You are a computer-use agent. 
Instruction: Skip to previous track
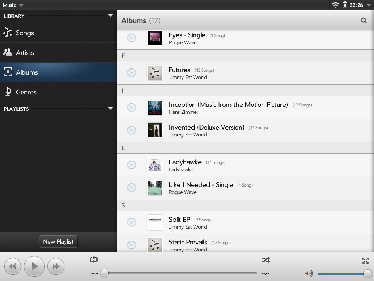tap(13, 266)
